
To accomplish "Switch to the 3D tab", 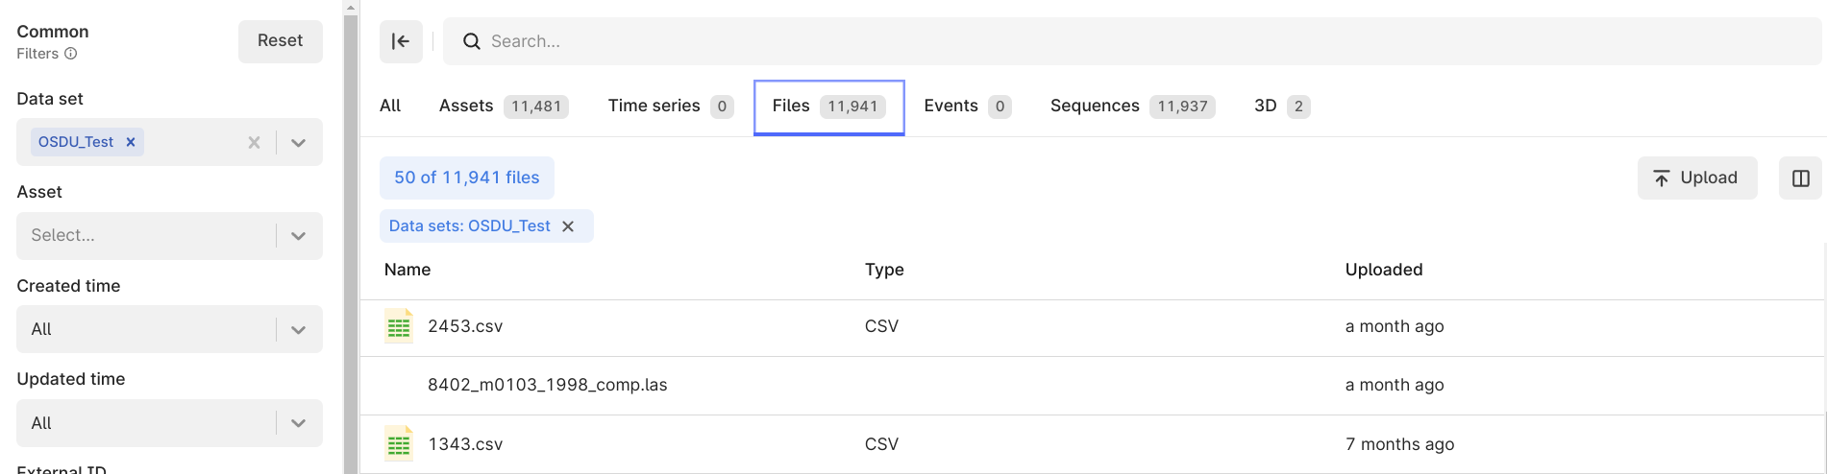I will (x=1282, y=106).
